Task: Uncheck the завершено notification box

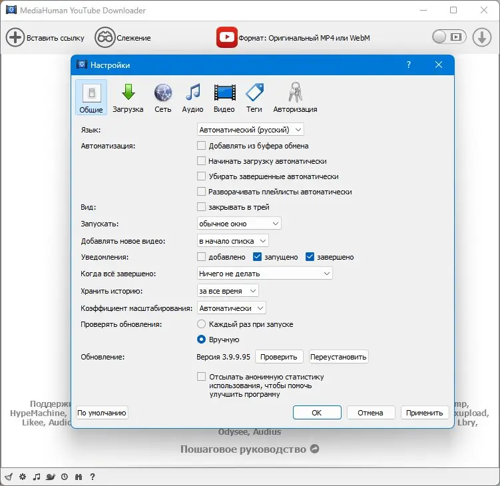Action: pyautogui.click(x=310, y=257)
